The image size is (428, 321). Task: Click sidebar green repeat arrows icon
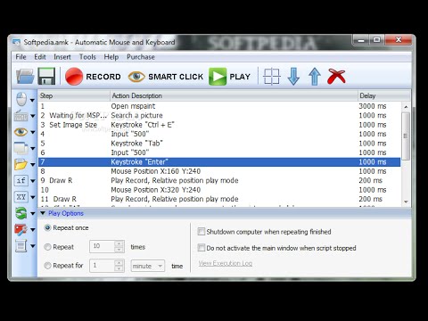coord(21,213)
